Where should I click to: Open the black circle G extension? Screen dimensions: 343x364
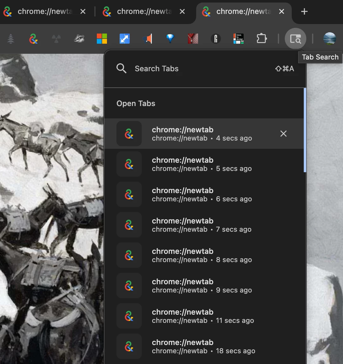pyautogui.click(x=215, y=39)
